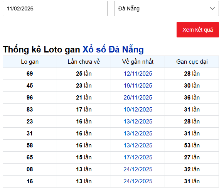This screenshot has height=191, width=224.
Task: Click 16 lần in row 58
Action: (x=84, y=145)
